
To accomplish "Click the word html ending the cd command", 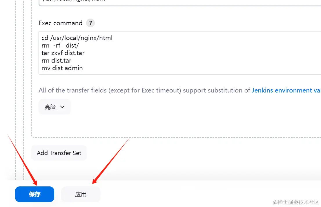I will point(106,38).
